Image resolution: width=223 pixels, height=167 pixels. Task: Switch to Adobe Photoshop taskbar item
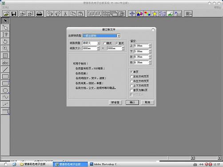104,164
